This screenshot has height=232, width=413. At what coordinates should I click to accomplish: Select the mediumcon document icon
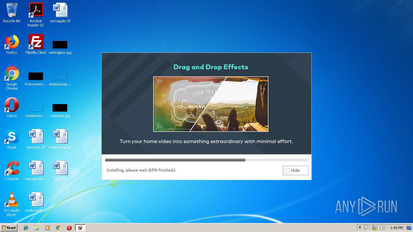(36, 202)
